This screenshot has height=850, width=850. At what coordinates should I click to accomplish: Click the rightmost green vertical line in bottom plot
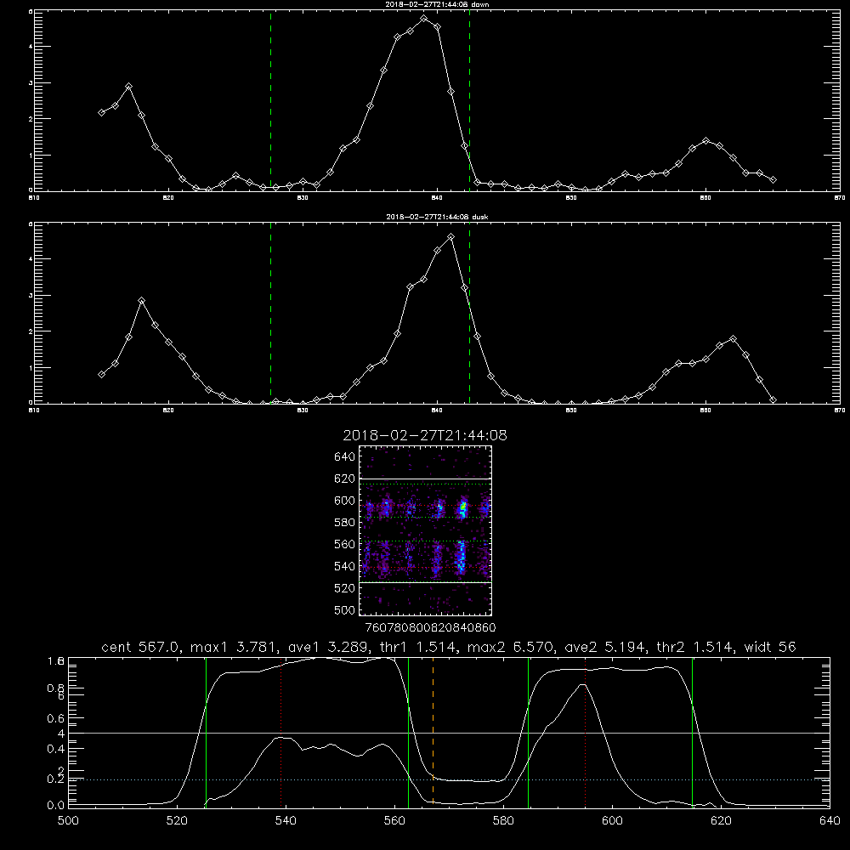(x=692, y=732)
